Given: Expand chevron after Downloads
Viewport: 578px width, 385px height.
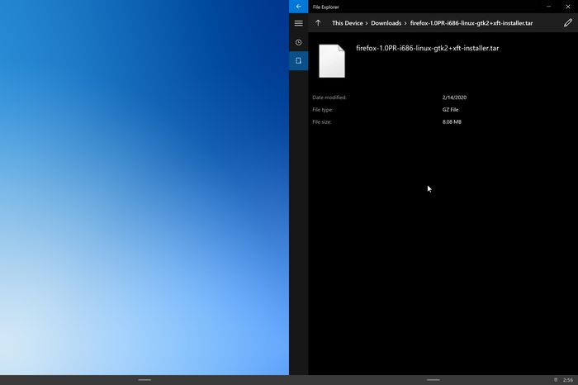Looking at the screenshot, I should pos(405,23).
